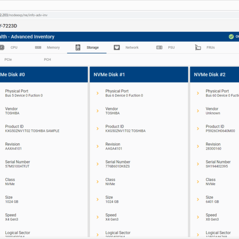Click the browser address bar URL
Screen dimensions: 239x239
[x=24, y=15]
